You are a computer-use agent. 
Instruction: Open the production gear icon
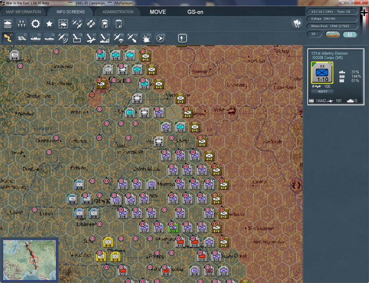point(36,24)
